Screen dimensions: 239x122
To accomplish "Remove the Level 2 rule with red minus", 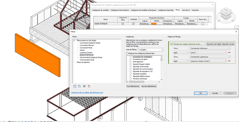I will pos(229,61).
